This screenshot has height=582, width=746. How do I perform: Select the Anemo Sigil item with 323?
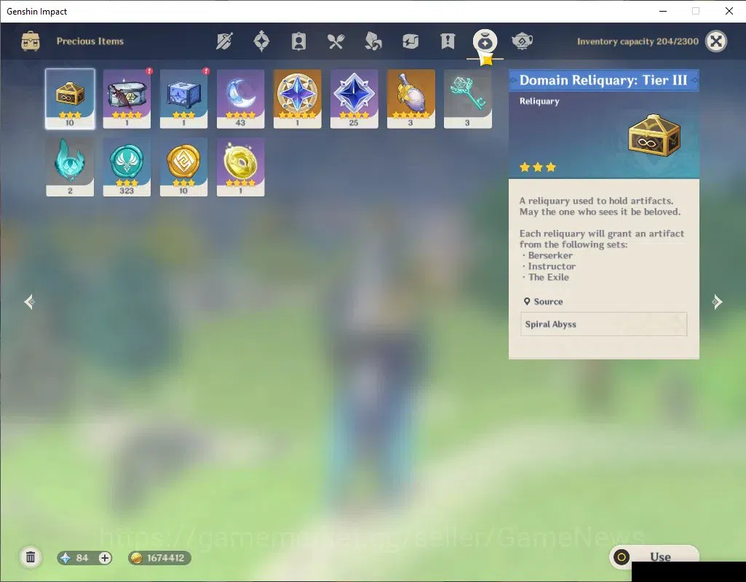pyautogui.click(x=127, y=167)
